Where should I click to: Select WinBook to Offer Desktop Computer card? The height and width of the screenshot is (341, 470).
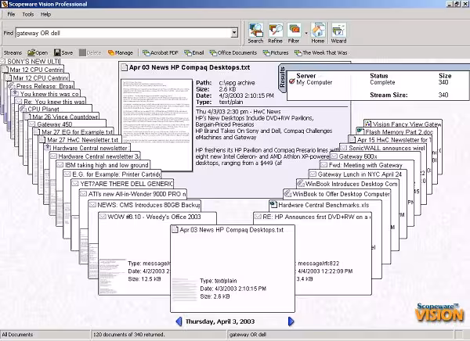(337, 194)
